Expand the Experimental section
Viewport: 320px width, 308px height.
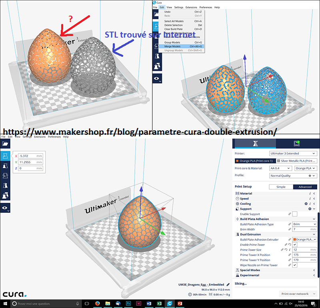click(276, 275)
